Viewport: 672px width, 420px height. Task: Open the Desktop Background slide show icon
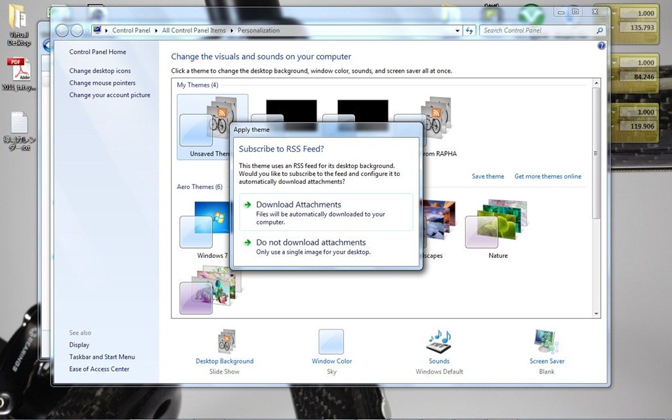point(224,343)
